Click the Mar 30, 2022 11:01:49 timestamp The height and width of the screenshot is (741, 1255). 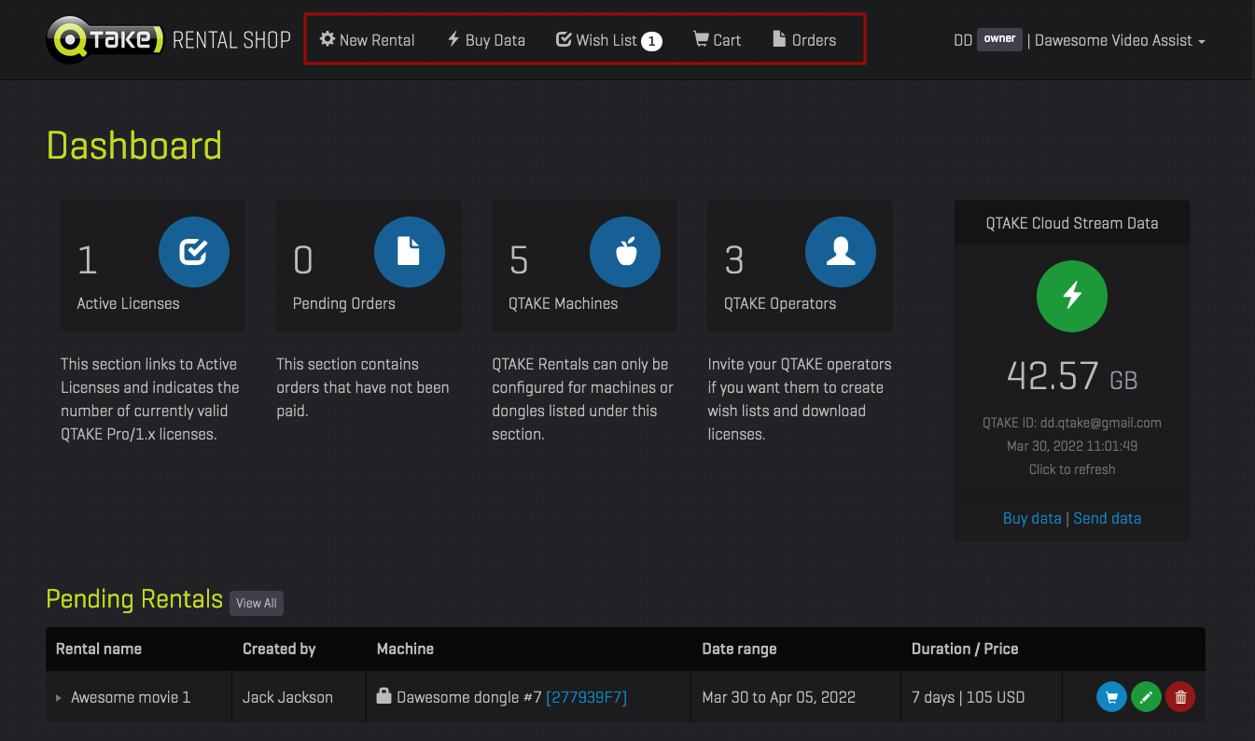[x=1072, y=446]
